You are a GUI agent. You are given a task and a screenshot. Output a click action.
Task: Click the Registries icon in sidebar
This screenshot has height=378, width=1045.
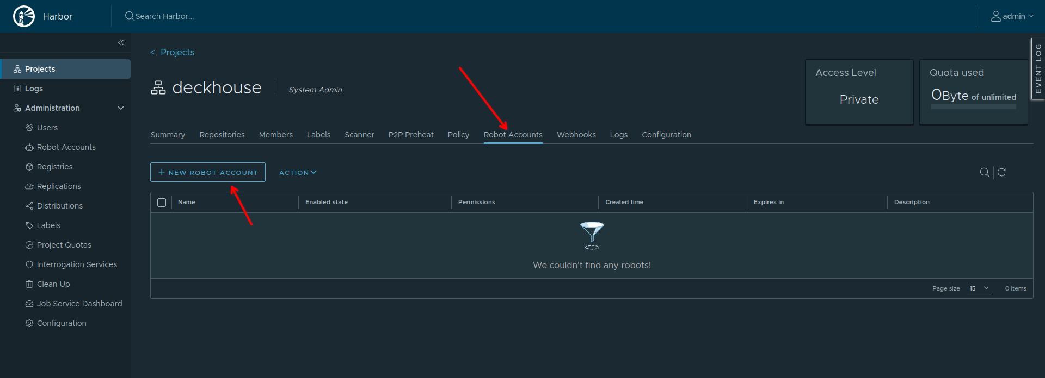[29, 167]
